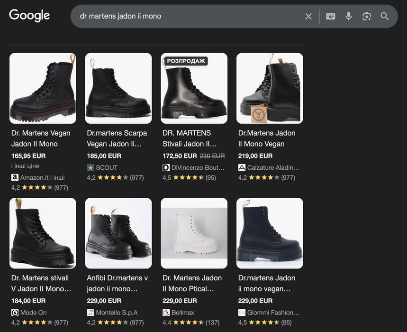Image resolution: width=407 pixels, height=332 pixels.
Task: Click the crossed-out 230 EUR price
Action: pos(212,156)
